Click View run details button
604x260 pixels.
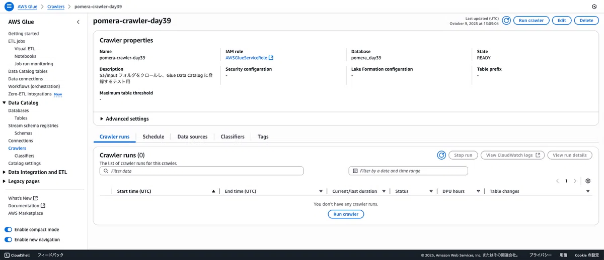(570, 155)
